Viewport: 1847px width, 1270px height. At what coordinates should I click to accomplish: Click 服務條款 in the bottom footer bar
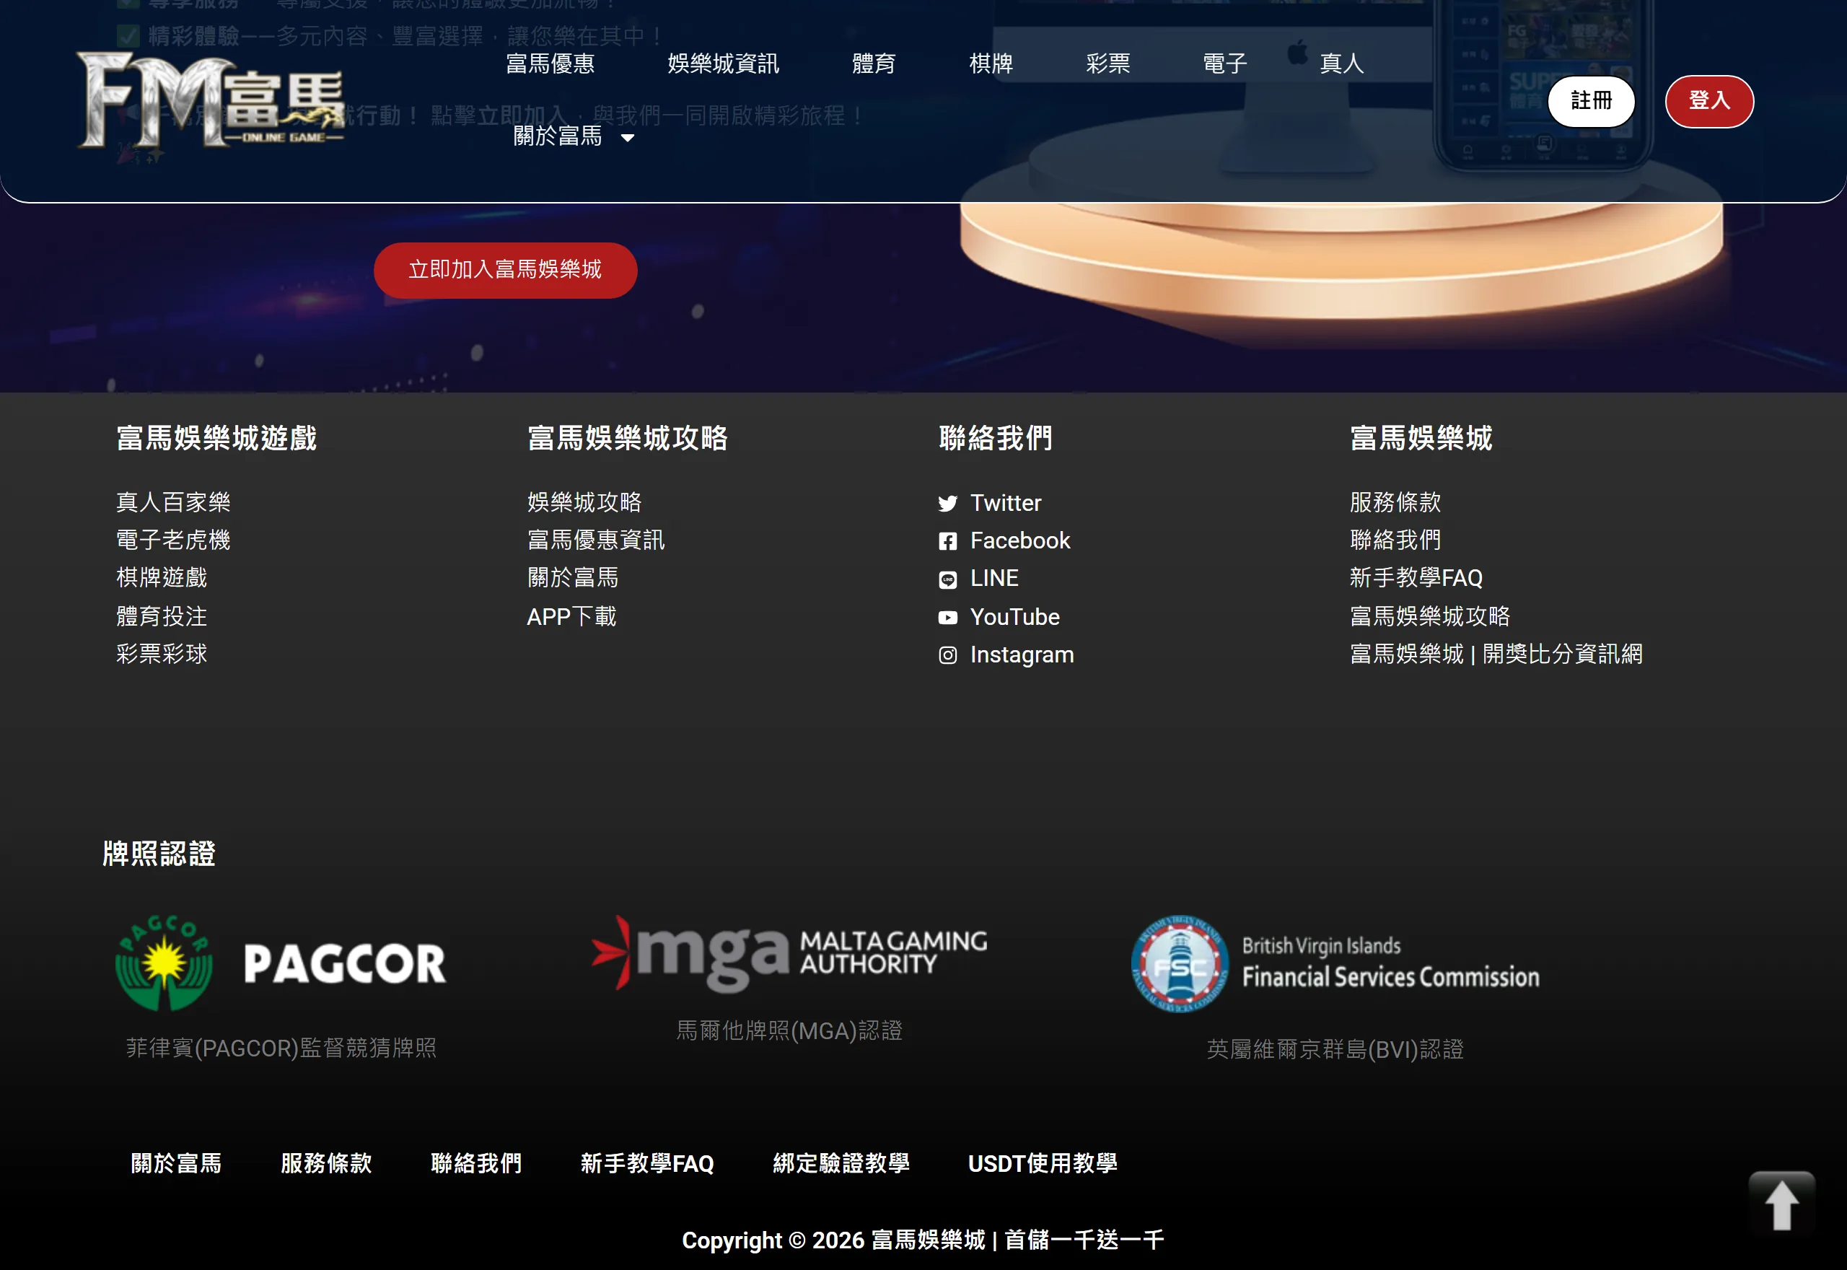coord(326,1164)
